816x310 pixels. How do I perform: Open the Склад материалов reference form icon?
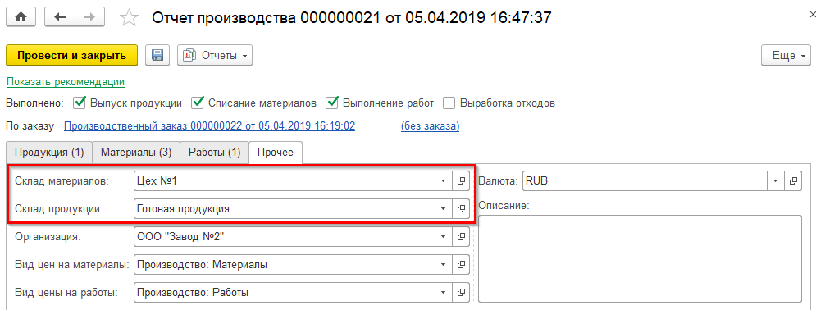point(461,181)
